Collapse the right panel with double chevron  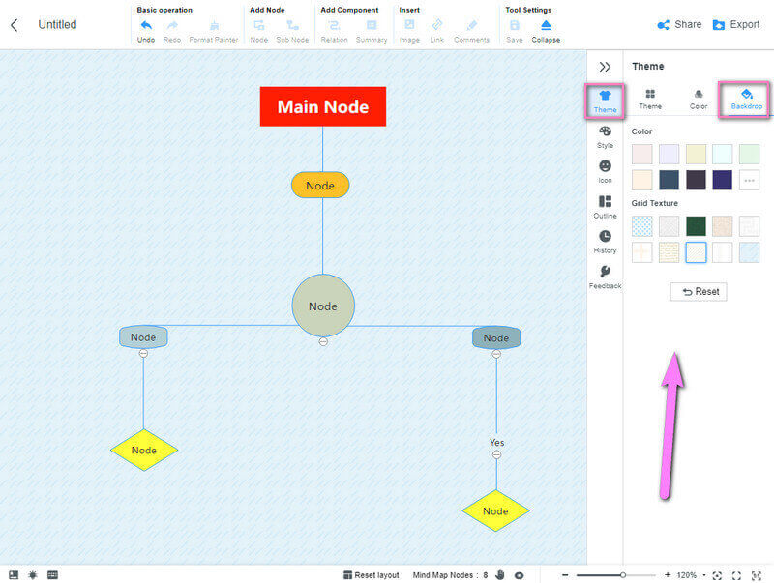[x=605, y=67]
